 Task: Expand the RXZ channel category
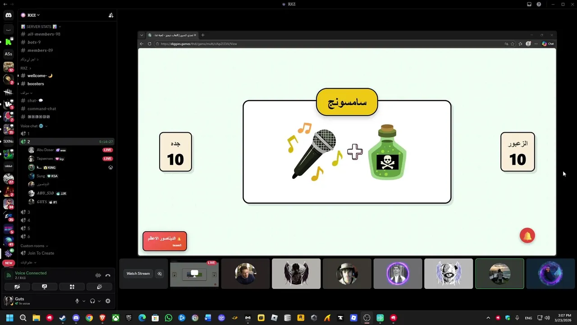click(26, 68)
